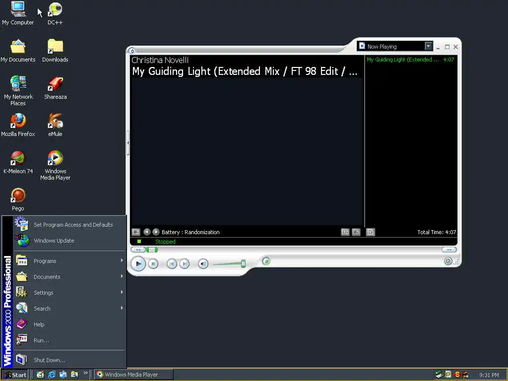
Task: Open Help from the Start menu
Action: (69, 324)
